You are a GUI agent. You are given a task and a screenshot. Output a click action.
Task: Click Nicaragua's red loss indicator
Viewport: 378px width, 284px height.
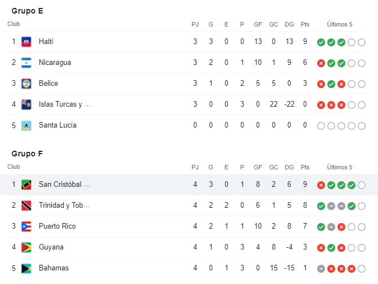pyautogui.click(x=321, y=63)
